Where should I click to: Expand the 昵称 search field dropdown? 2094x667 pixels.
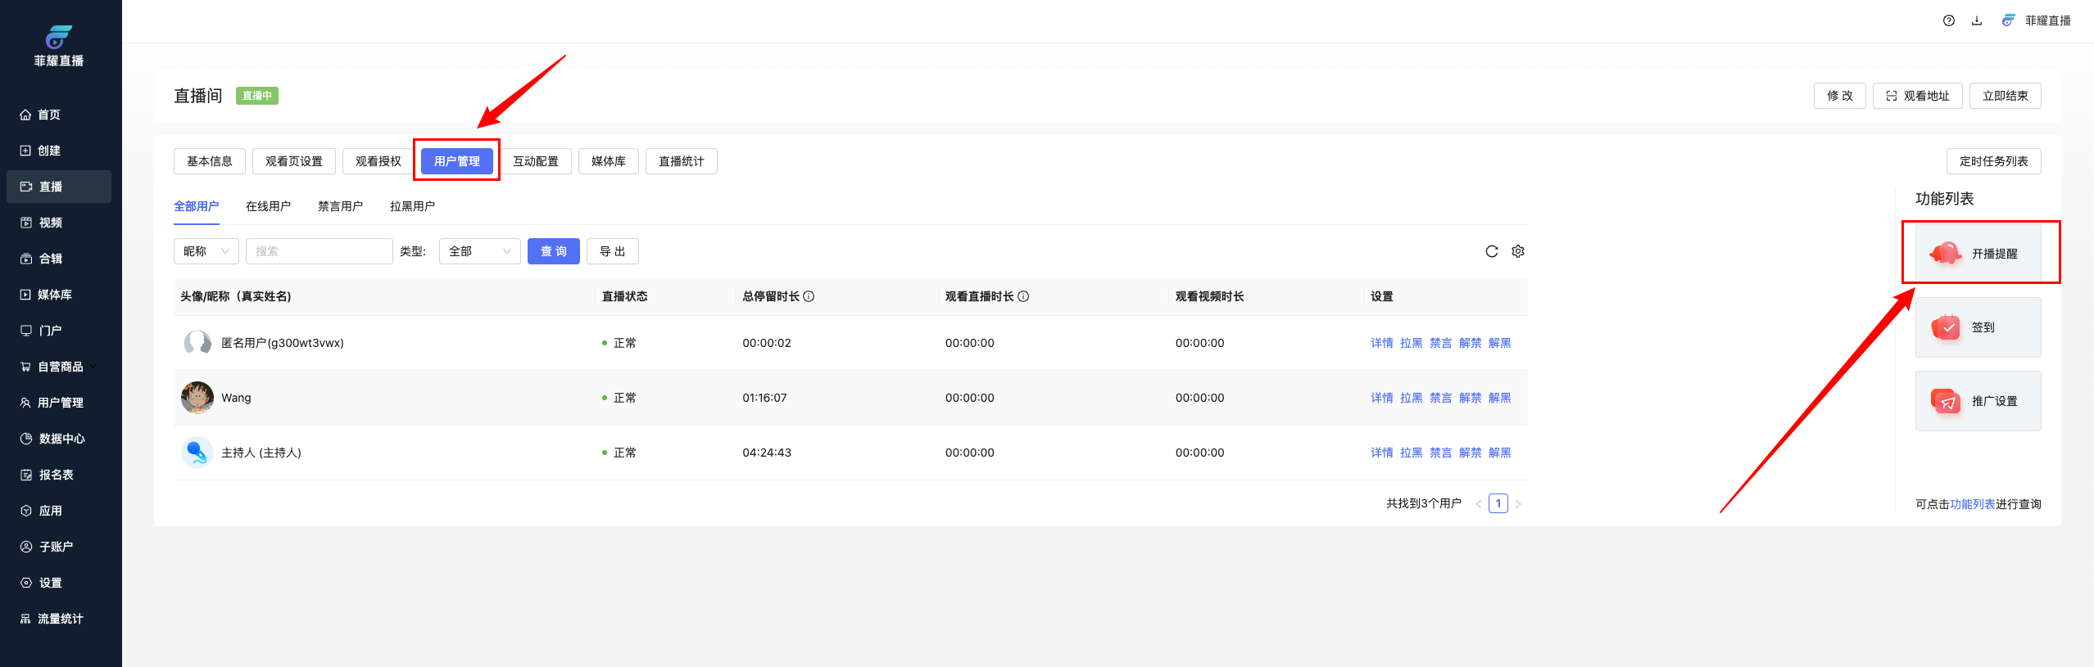[206, 251]
